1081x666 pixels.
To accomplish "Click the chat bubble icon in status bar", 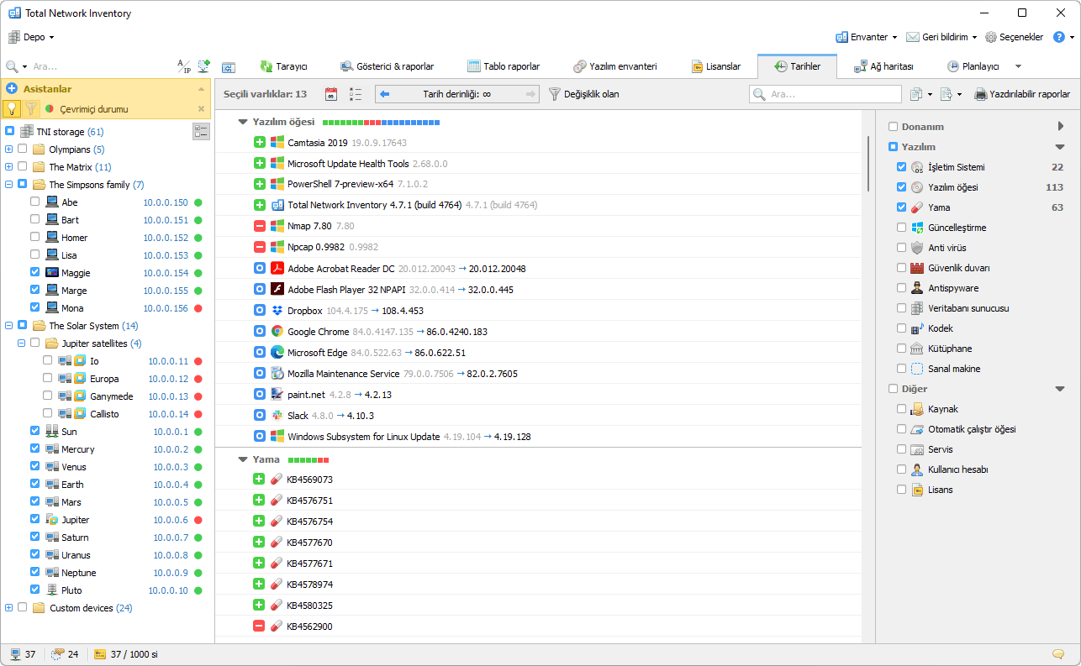I will pyautogui.click(x=1057, y=654).
